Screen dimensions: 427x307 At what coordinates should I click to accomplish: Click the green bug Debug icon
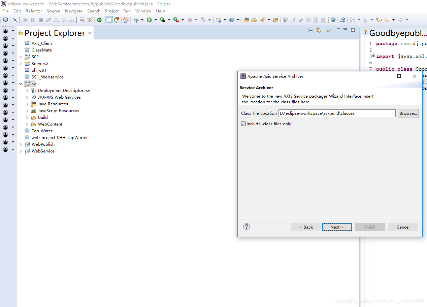(136, 20)
